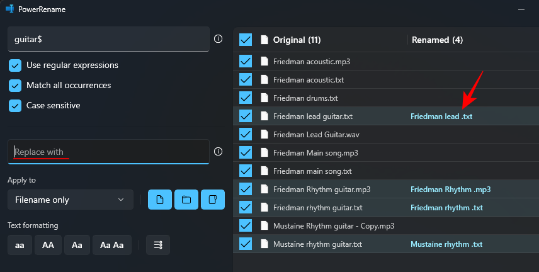The image size is (539, 272).
Task: Apply uppercase 'AA' text formatting
Action: point(48,245)
